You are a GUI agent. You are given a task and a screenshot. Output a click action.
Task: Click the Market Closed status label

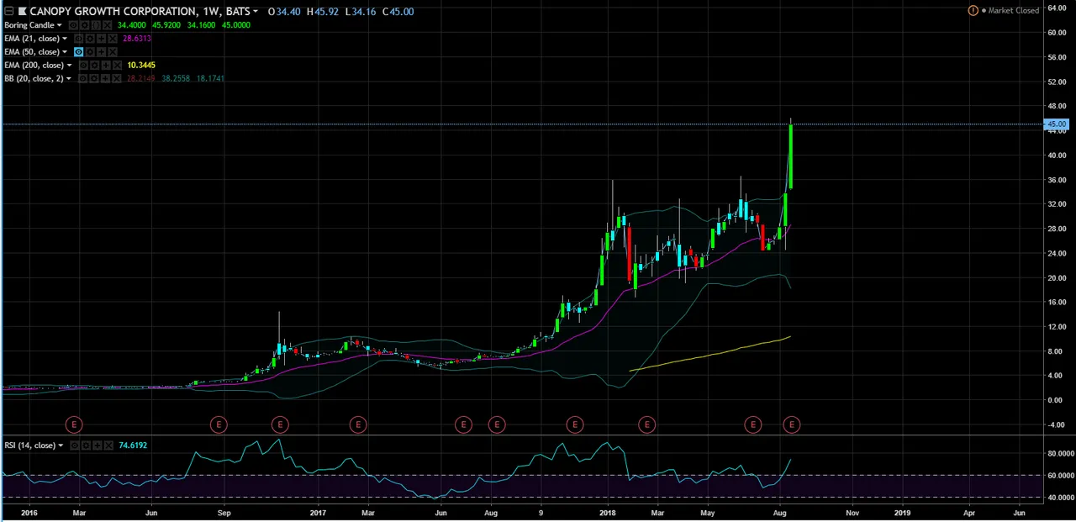[1013, 11]
